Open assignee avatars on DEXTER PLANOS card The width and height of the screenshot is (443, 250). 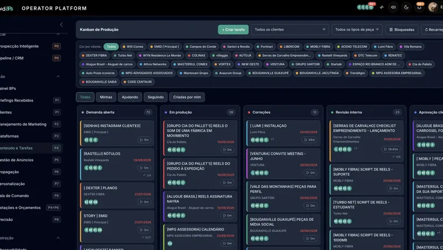pos(91,202)
